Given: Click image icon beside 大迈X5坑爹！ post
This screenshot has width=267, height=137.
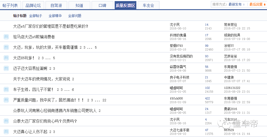Looking at the screenshot, I should (x=6, y=58).
